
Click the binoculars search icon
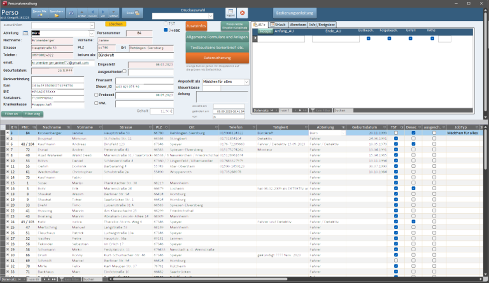pyautogui.click(x=70, y=12)
